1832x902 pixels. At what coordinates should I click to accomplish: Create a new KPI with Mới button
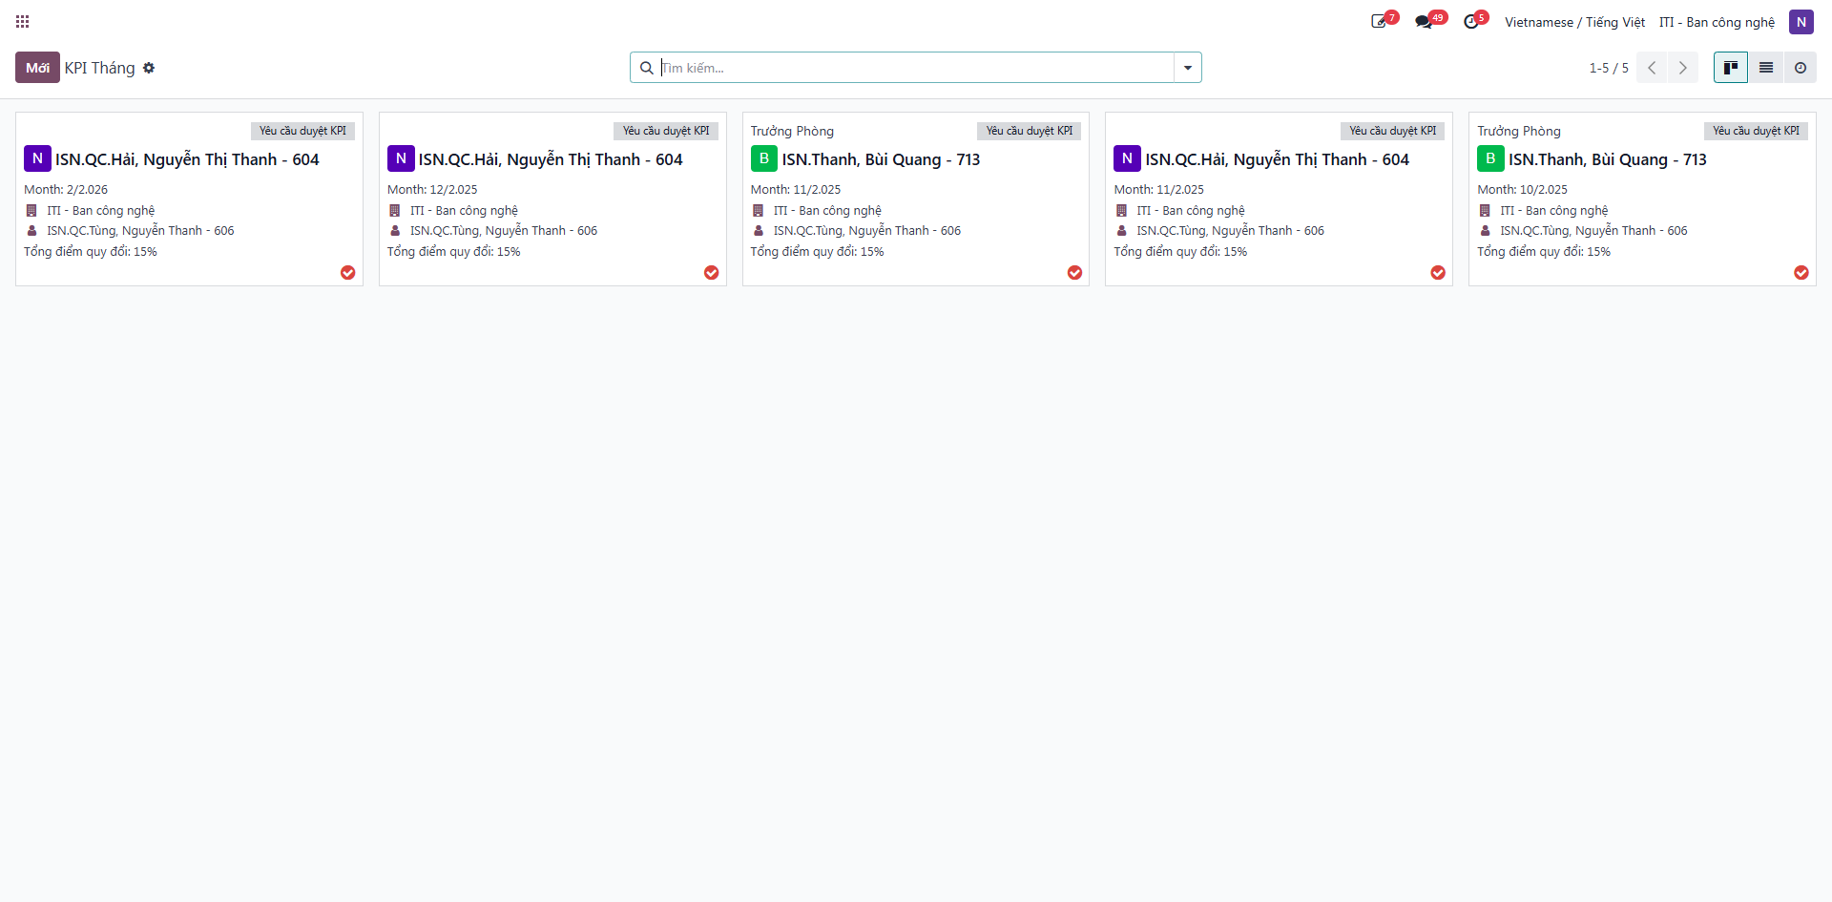click(x=37, y=68)
